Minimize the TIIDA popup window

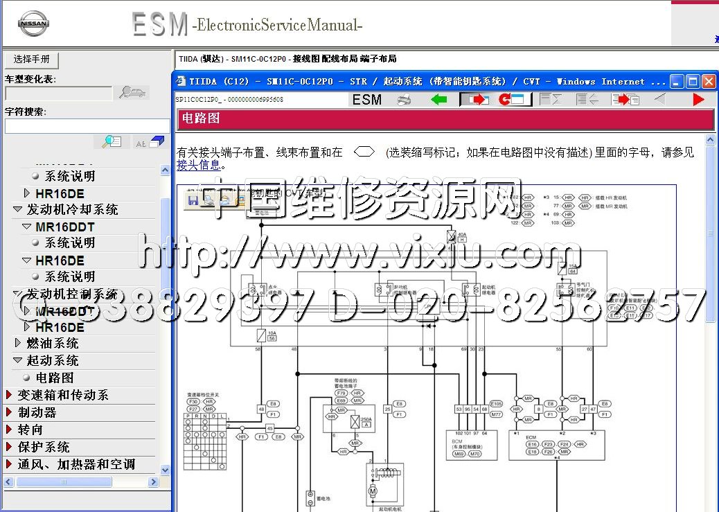pyautogui.click(x=677, y=82)
